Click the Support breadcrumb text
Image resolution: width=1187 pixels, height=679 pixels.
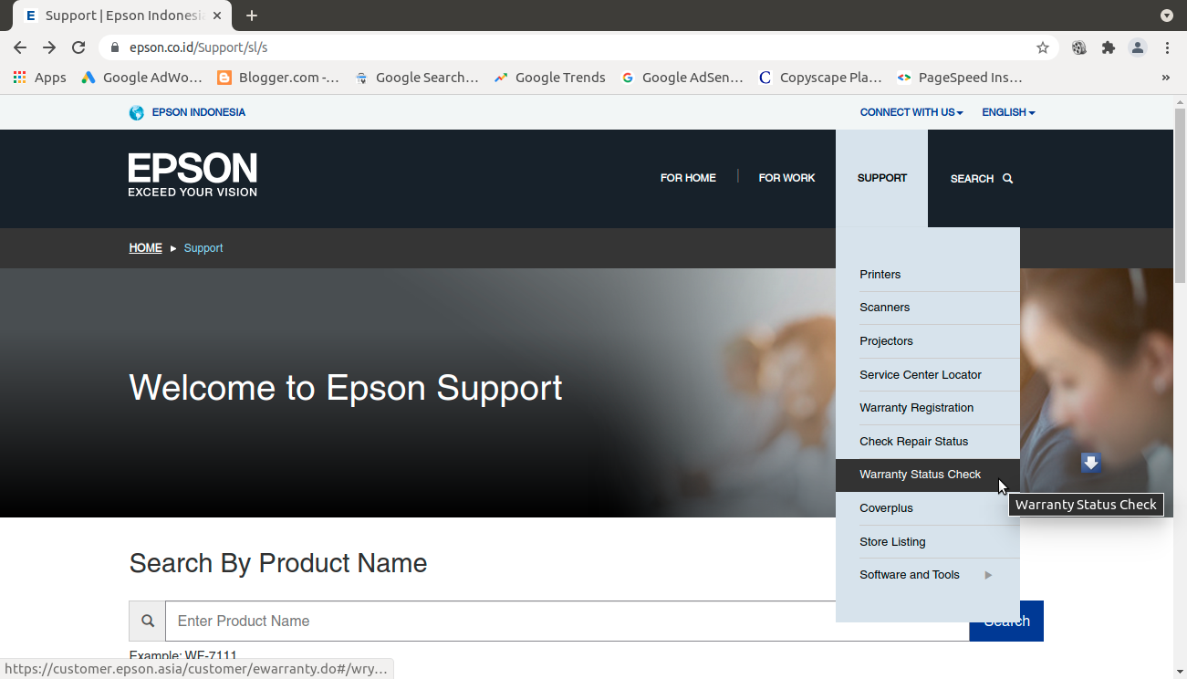pos(203,248)
